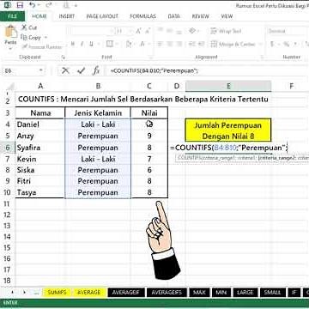The image size is (309, 309).
Task: Switch to the FORMULAS tab
Action: point(142,16)
